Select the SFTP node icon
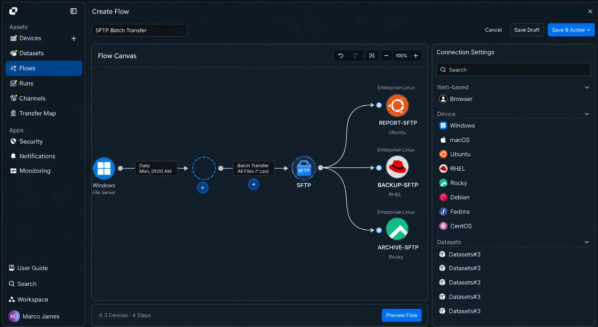The width and height of the screenshot is (598, 327). click(304, 168)
